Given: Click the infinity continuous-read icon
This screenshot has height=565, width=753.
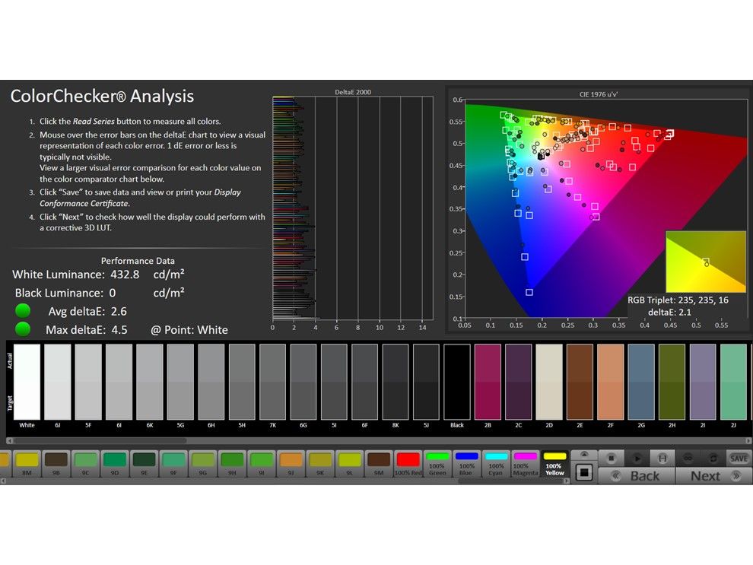Looking at the screenshot, I should [688, 458].
